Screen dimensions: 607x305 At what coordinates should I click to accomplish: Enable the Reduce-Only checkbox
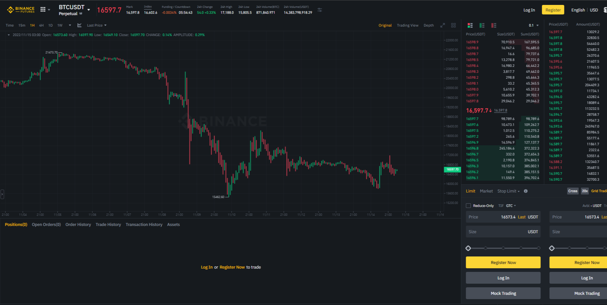pos(468,206)
